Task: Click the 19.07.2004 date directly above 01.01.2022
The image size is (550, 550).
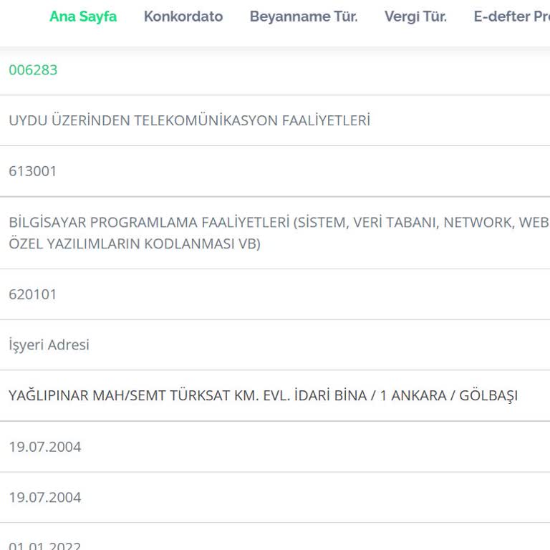Action: click(45, 498)
